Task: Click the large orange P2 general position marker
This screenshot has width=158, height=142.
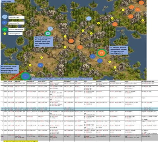Action: 101,53
